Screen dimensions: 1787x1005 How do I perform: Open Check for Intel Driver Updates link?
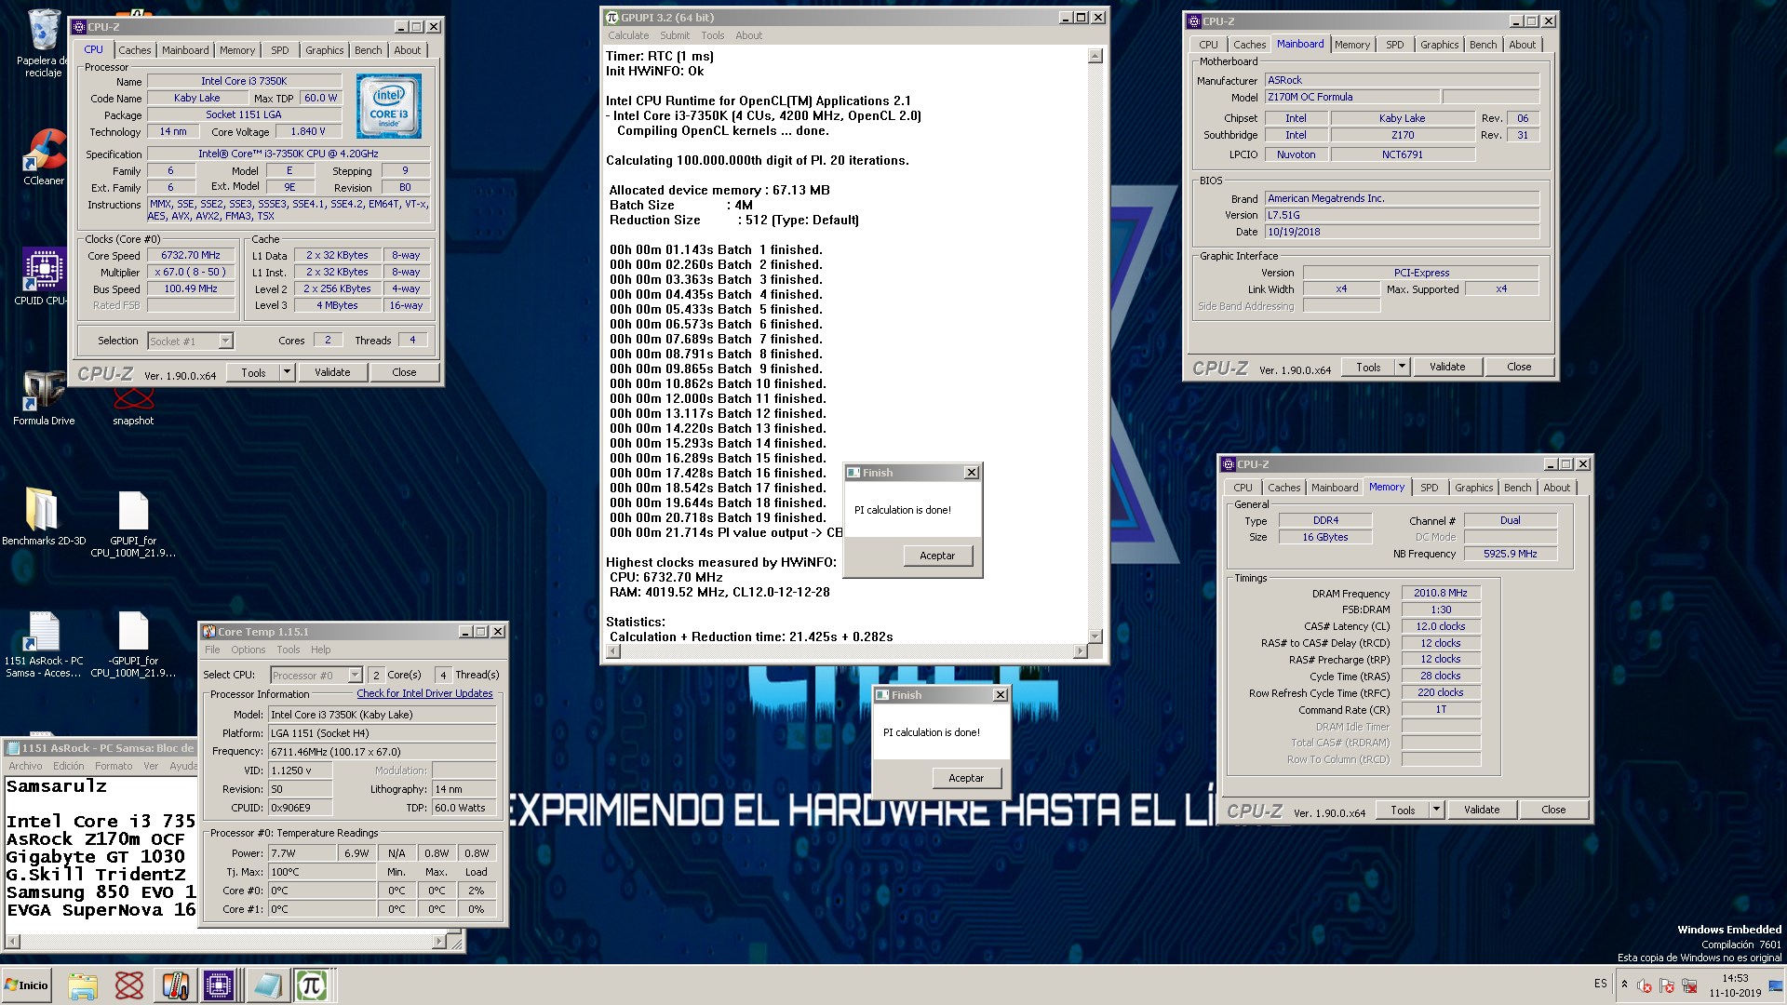[424, 693]
